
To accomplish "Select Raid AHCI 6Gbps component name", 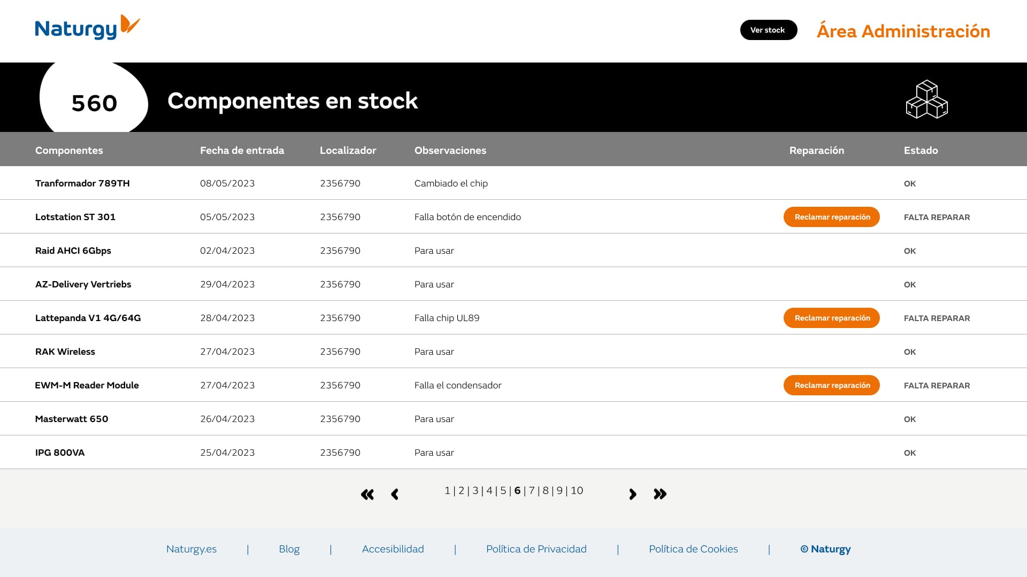I will coord(73,251).
